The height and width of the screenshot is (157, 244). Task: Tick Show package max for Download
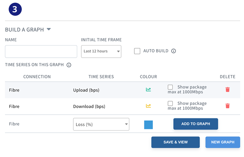[x=170, y=103]
